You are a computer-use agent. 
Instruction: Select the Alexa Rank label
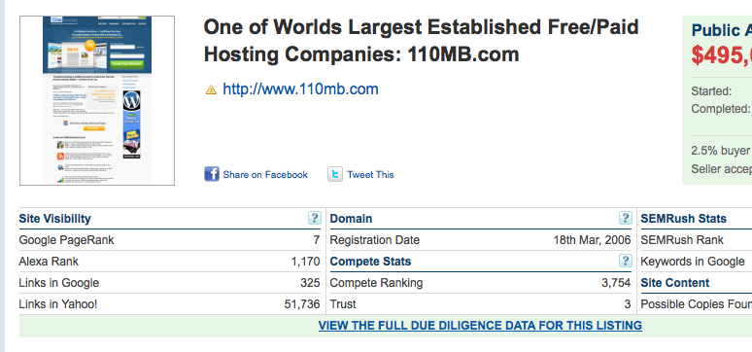click(49, 262)
